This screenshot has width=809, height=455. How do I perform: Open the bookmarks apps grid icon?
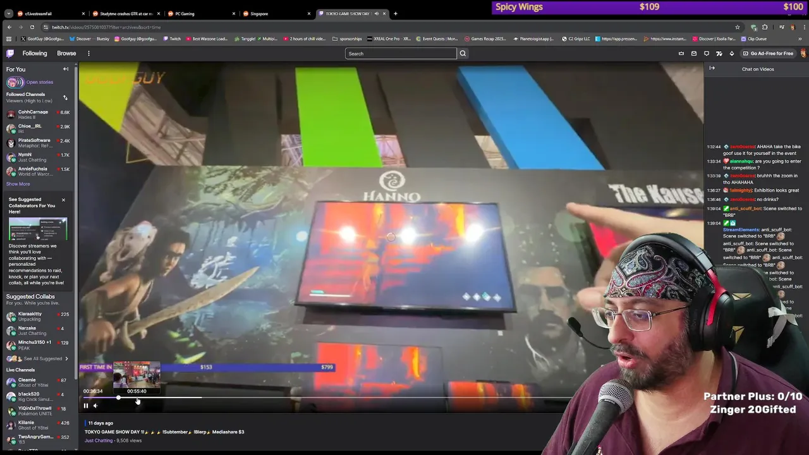pyautogui.click(x=8, y=39)
